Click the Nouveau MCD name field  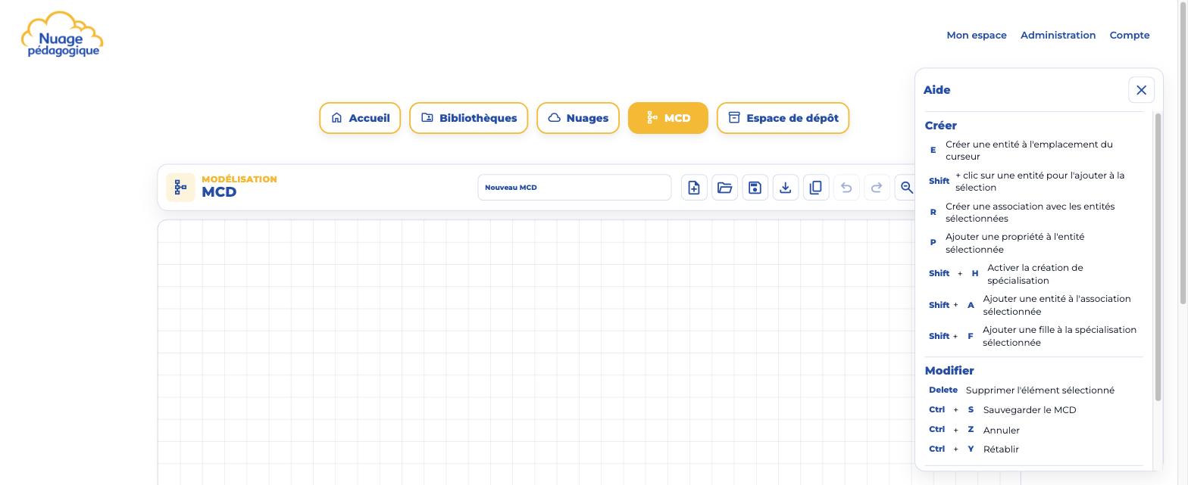pos(574,188)
